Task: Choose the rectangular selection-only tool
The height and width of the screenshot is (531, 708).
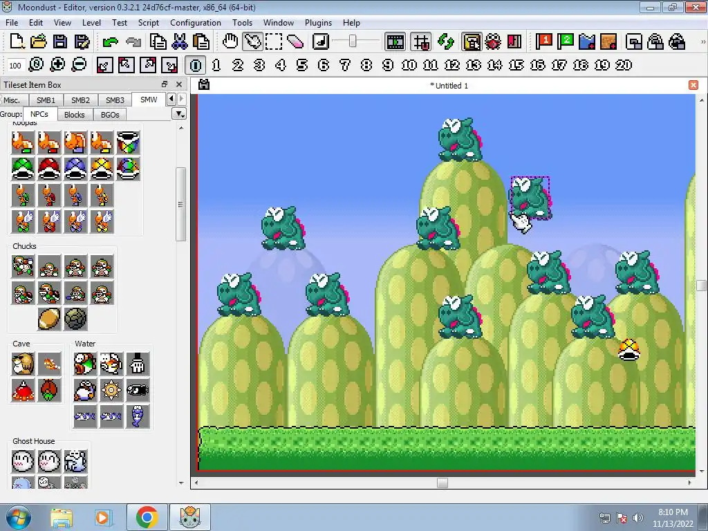Action: pyautogui.click(x=274, y=42)
